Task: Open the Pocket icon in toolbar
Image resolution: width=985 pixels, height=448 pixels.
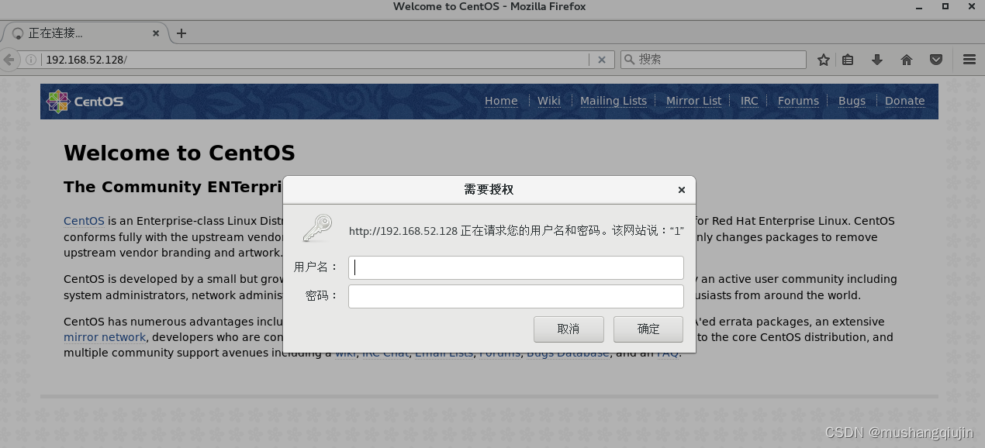Action: pyautogui.click(x=936, y=60)
